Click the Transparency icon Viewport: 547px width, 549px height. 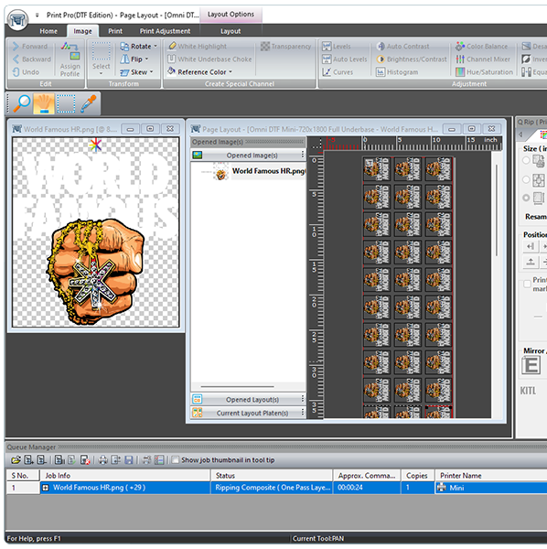[265, 46]
